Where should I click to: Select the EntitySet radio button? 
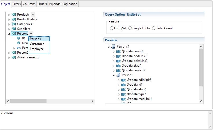(x=112, y=28)
